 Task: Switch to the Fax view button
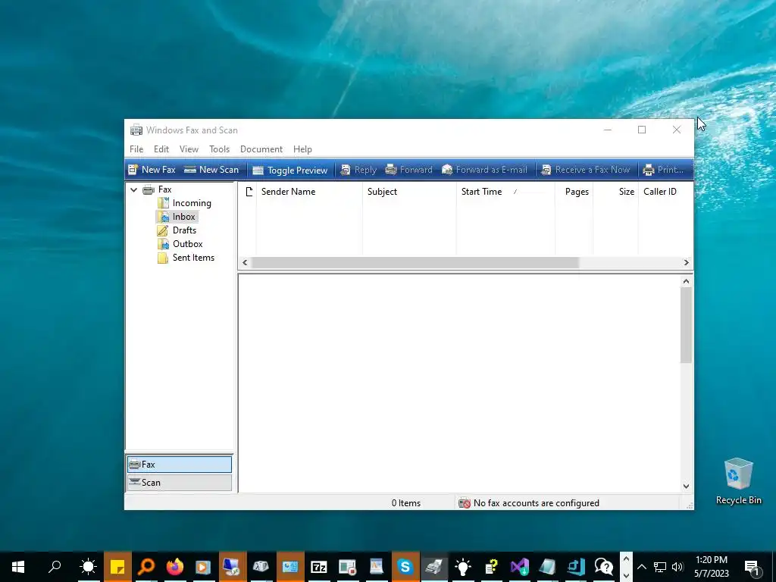[x=179, y=465]
